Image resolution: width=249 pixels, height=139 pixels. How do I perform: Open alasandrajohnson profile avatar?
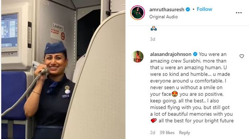click(x=138, y=57)
